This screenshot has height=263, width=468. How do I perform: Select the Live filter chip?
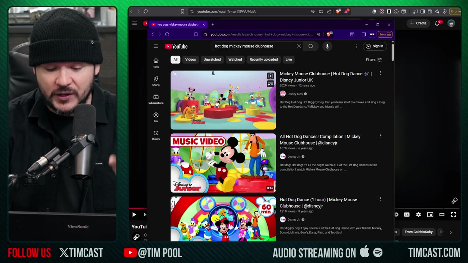pos(289,60)
